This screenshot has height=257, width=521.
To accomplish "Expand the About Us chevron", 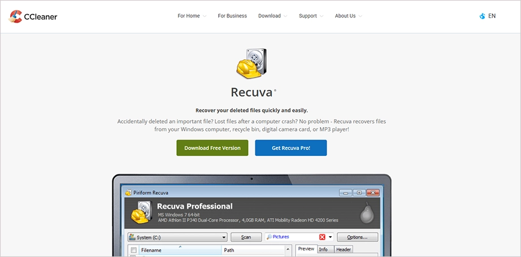I will point(360,16).
